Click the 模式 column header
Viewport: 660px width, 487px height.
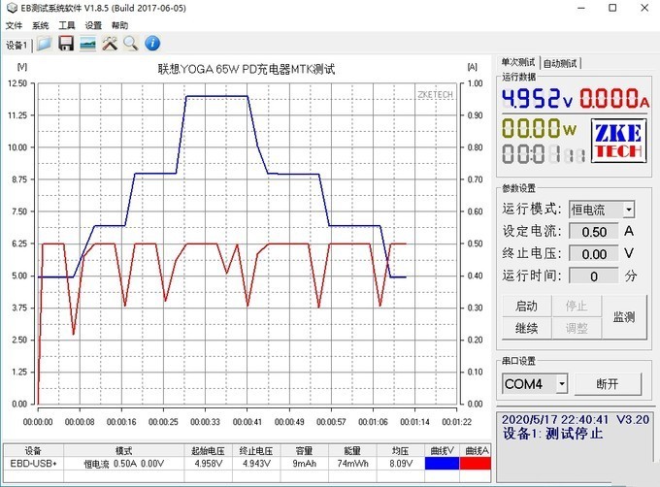pyautogui.click(x=124, y=451)
